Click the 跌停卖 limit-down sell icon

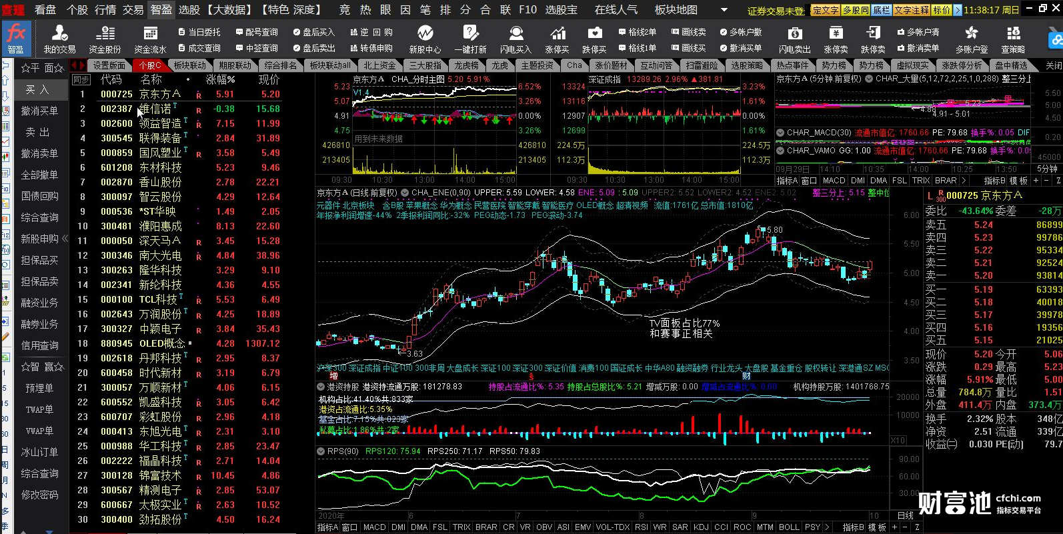tap(873, 39)
